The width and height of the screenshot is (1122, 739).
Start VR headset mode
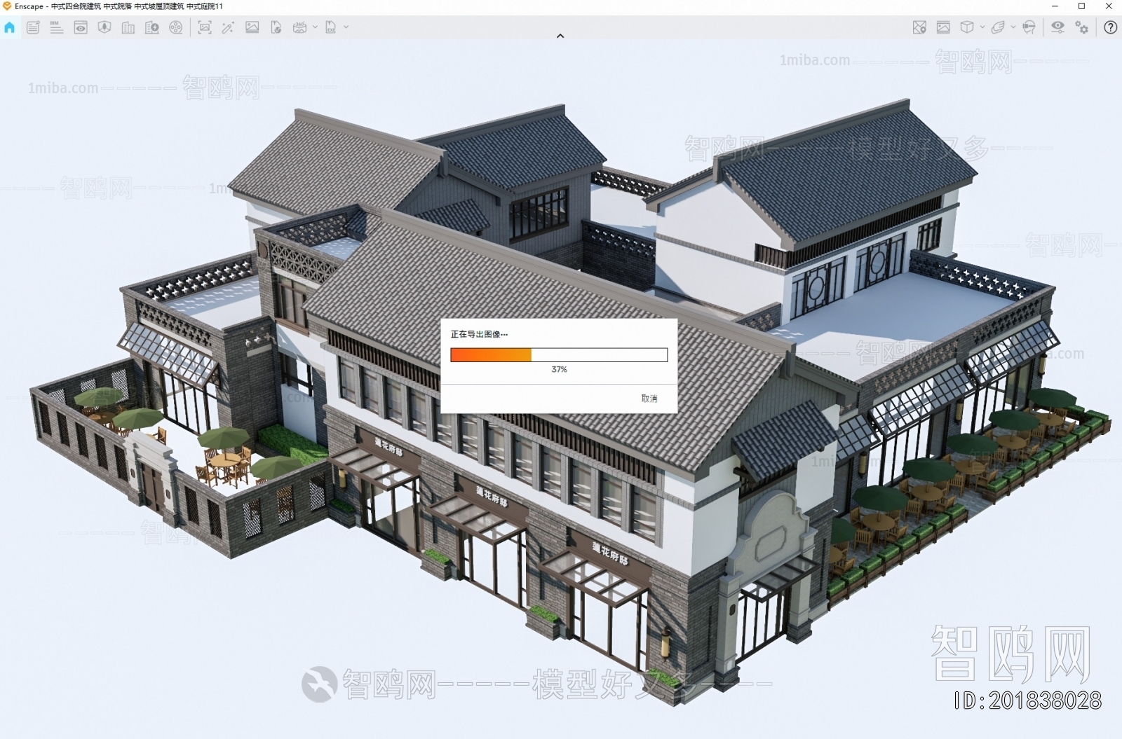1029,28
